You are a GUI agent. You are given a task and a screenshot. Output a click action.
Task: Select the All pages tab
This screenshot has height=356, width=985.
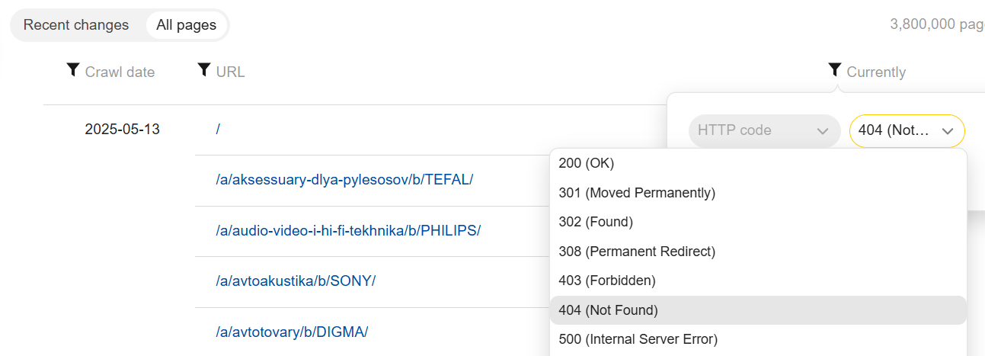click(187, 25)
